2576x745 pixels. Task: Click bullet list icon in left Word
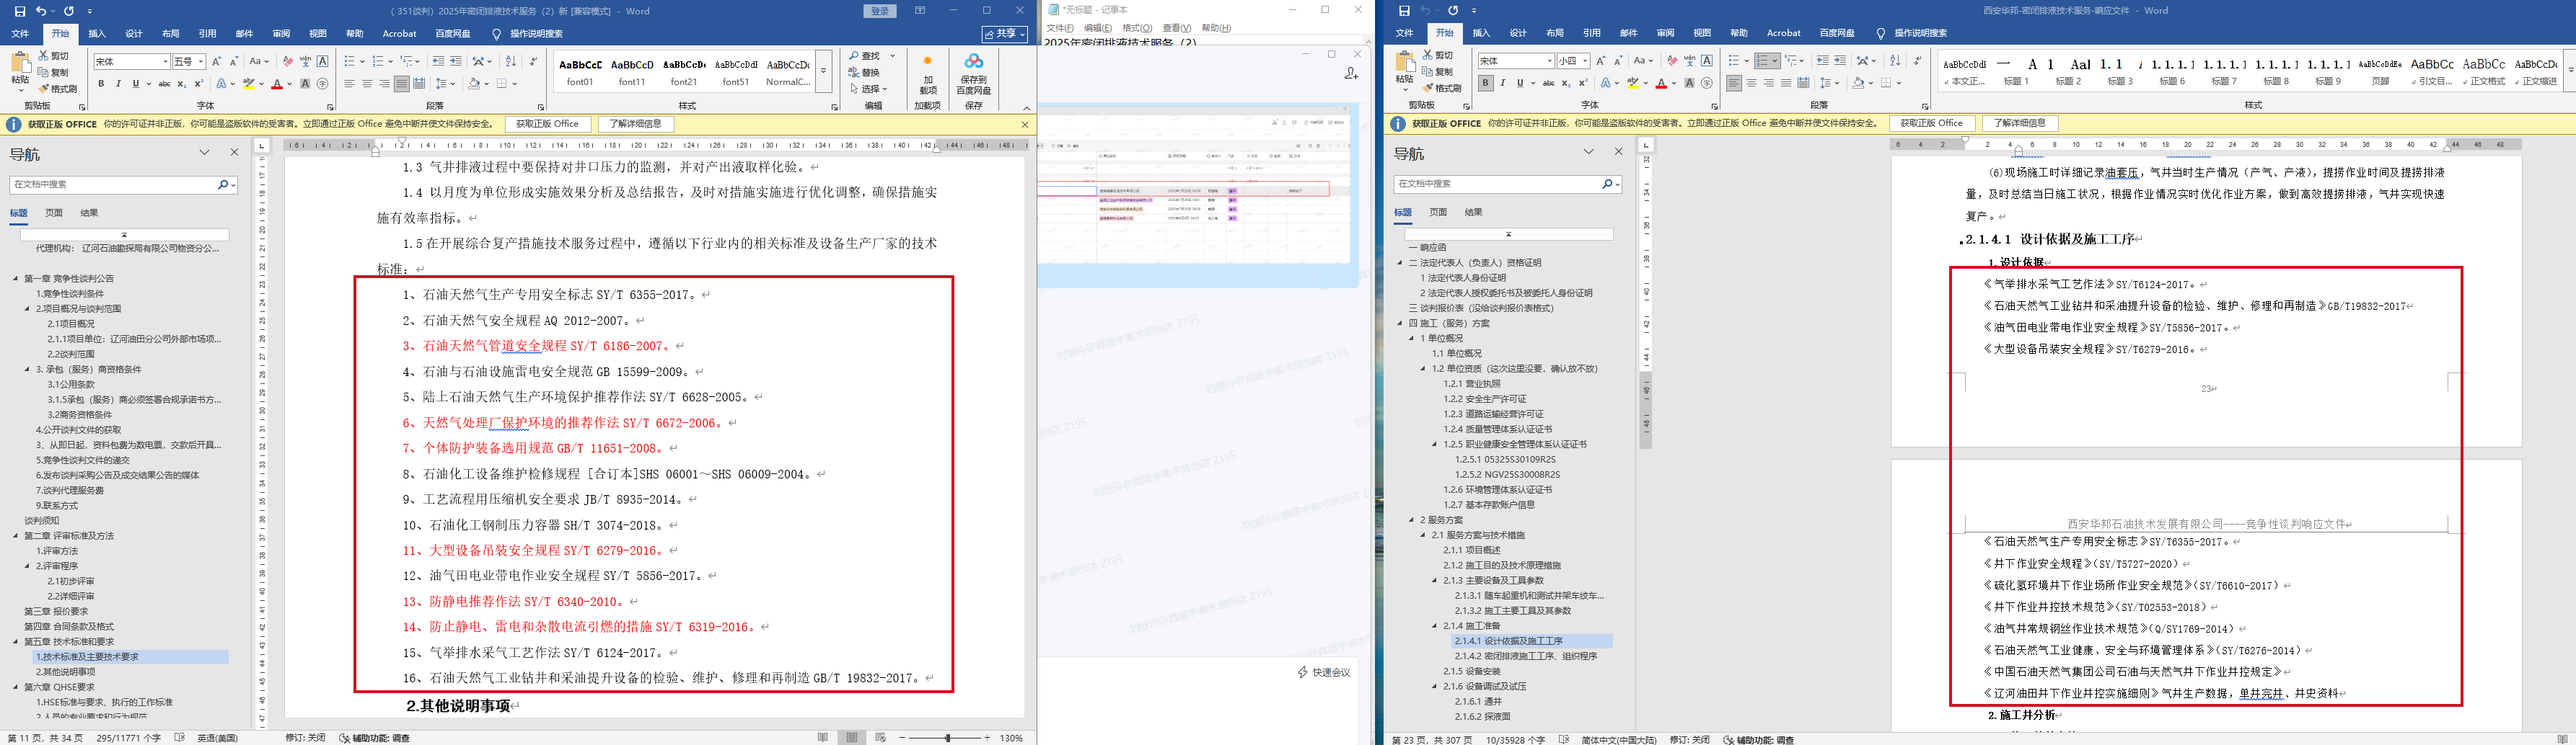pyautogui.click(x=349, y=62)
